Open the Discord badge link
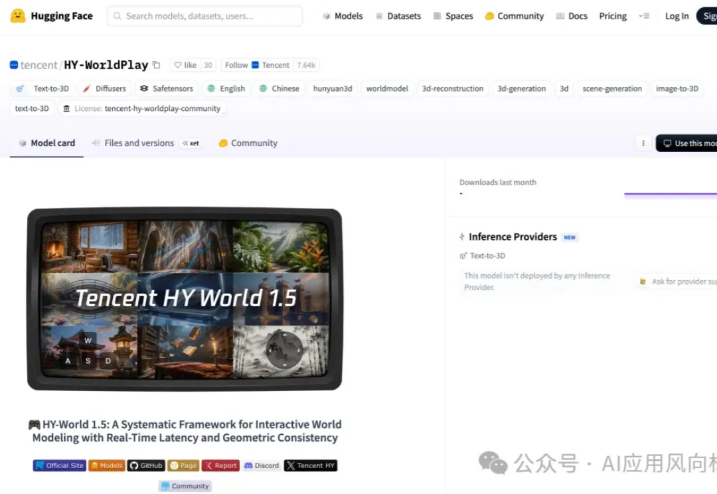The image size is (717, 494). [x=262, y=465]
